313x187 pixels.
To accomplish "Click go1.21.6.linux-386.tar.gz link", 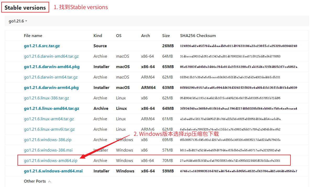I will (x=46, y=98).
